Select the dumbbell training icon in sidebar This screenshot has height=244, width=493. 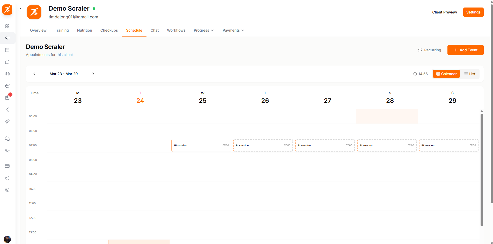[x=7, y=74]
